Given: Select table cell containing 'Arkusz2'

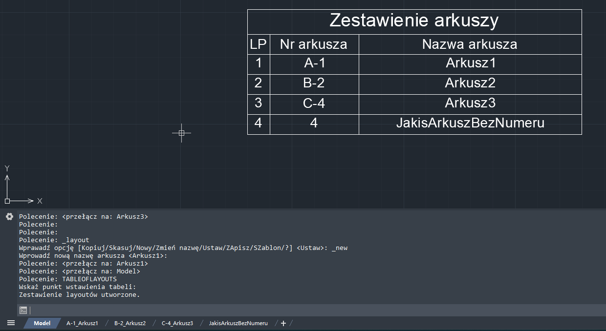Looking at the screenshot, I should click(470, 83).
